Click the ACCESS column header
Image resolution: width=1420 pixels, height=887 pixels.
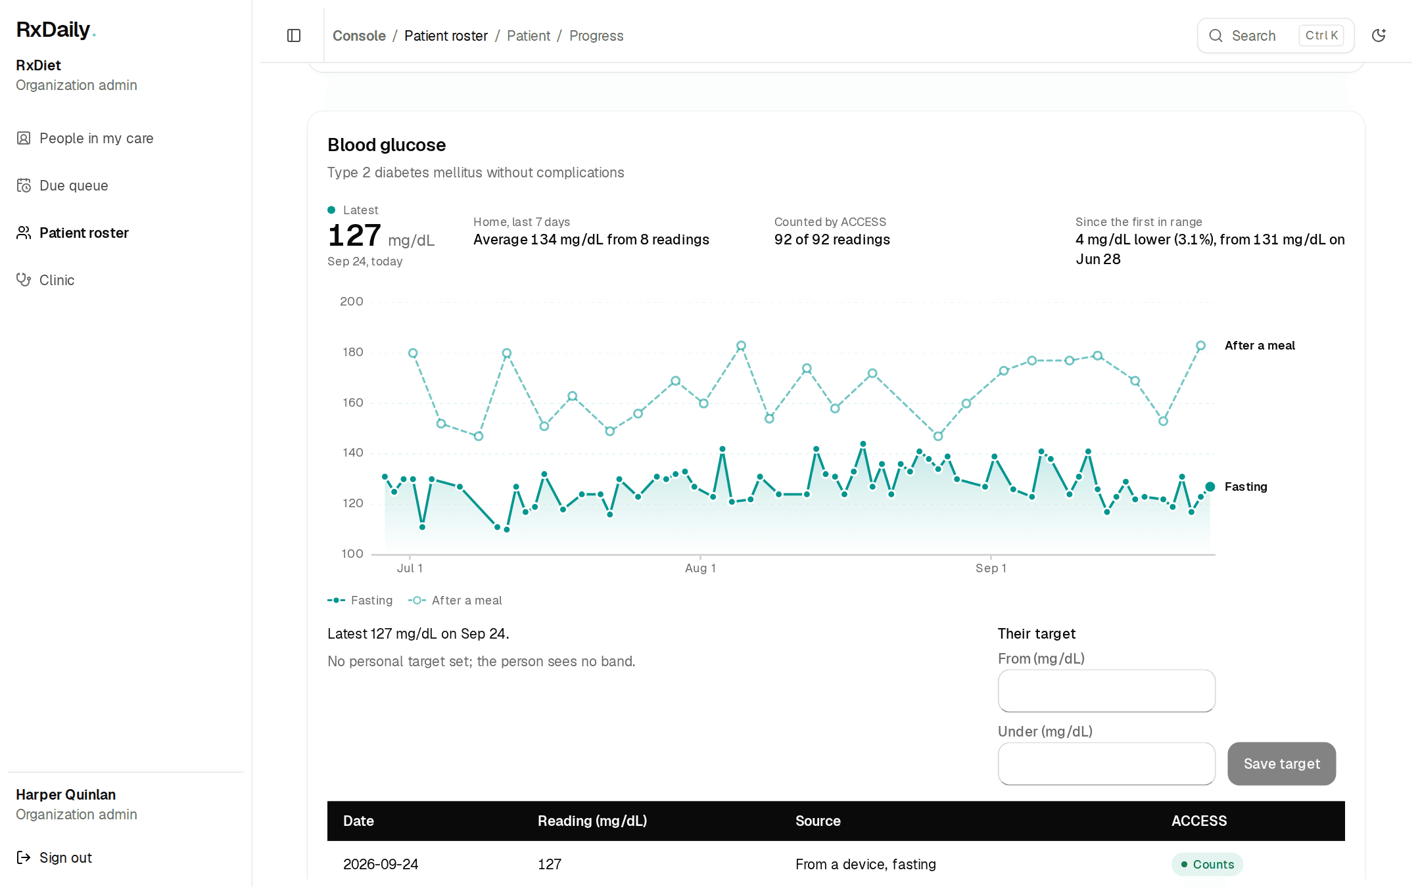[x=1199, y=821]
